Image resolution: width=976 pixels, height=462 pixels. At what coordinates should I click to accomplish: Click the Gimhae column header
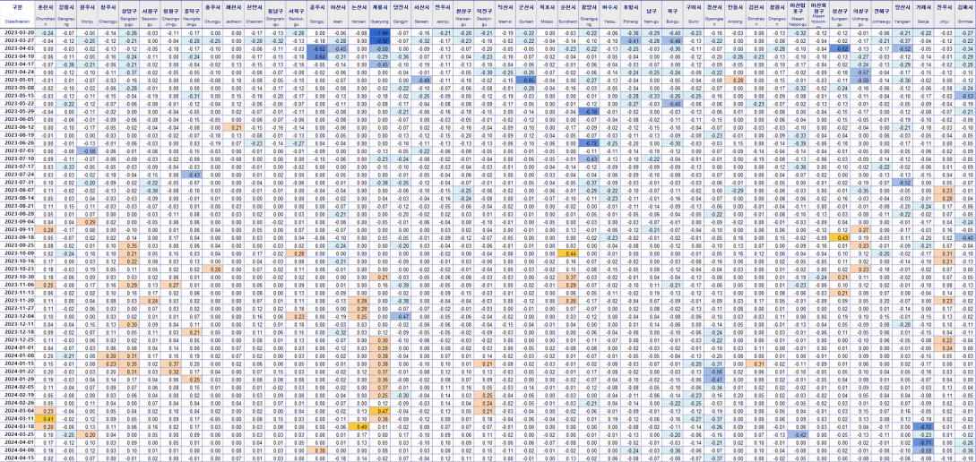tap(965, 15)
